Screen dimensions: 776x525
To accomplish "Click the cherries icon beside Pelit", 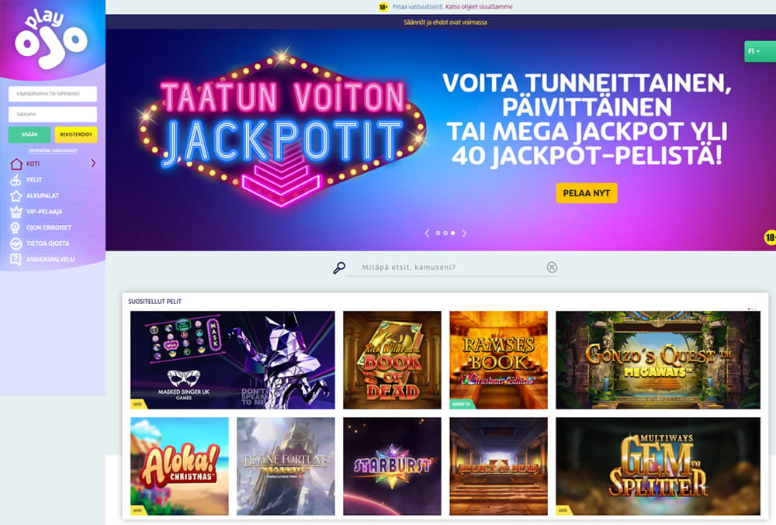I will (16, 180).
